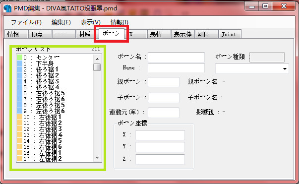
Task: Select bone 6 右後ろ裾5
Action: [x=55, y=93]
